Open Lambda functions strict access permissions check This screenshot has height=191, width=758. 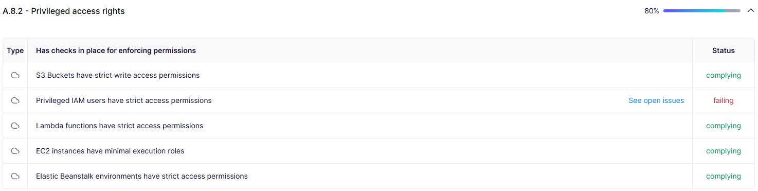(x=119, y=126)
